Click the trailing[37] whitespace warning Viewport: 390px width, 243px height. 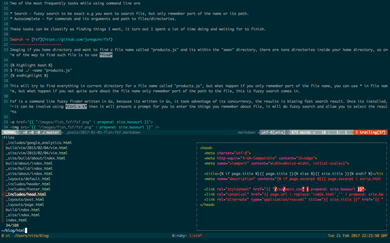pyautogui.click(x=370, y=132)
